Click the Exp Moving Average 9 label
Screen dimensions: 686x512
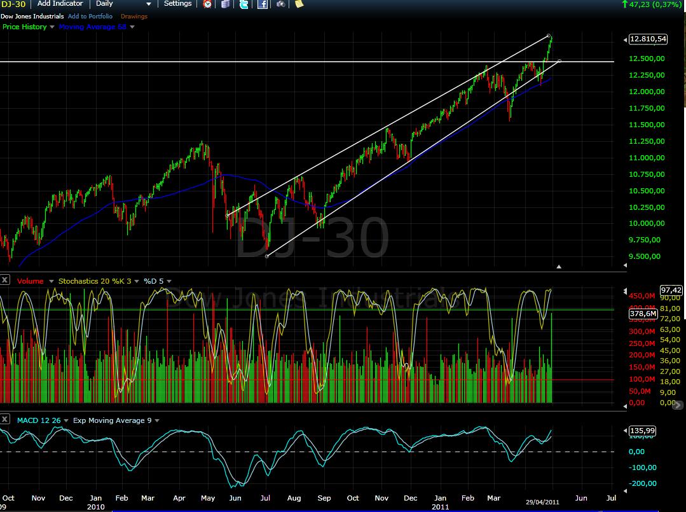(113, 420)
